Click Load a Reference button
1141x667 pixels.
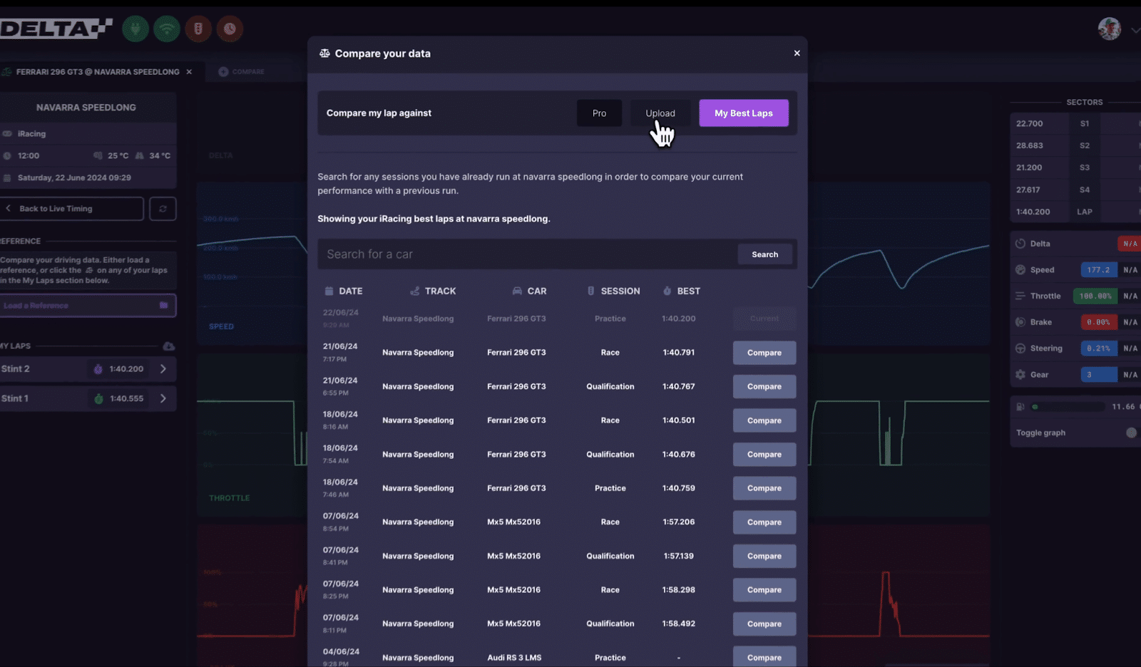[88, 305]
